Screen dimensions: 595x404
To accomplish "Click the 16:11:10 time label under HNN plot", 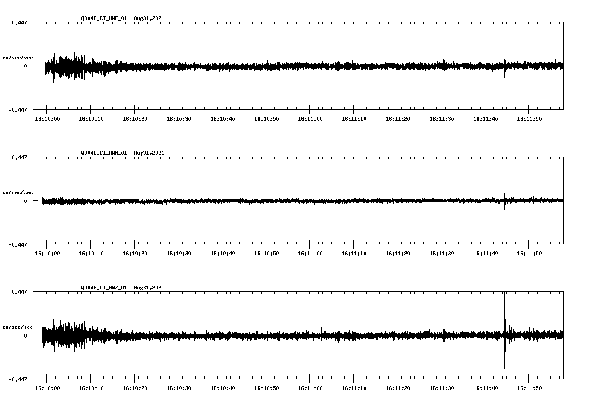I will click(x=354, y=254).
